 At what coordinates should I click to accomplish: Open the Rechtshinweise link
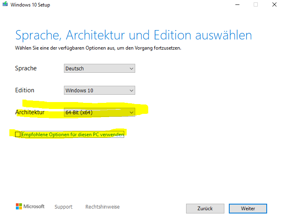point(103,207)
